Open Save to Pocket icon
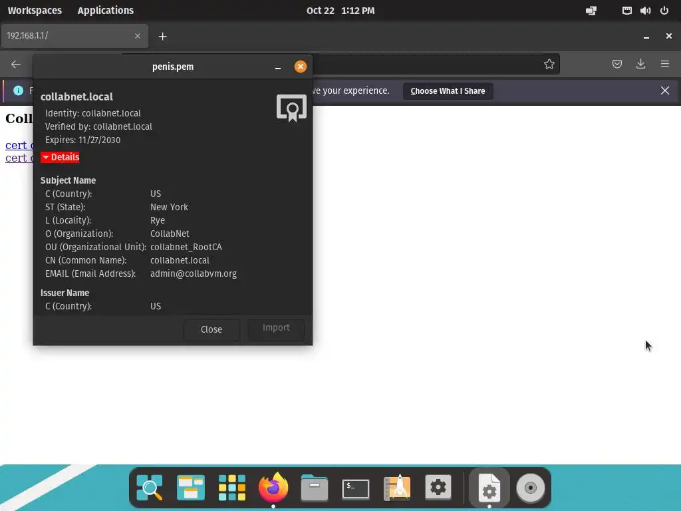The image size is (681, 511). (x=616, y=65)
